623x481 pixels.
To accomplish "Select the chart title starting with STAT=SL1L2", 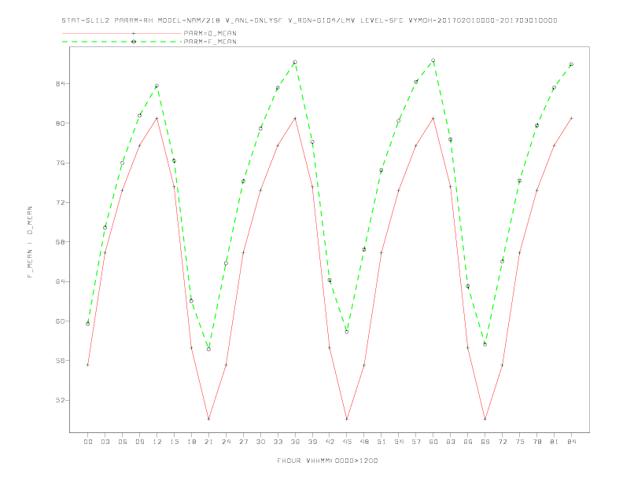I will point(309,20).
